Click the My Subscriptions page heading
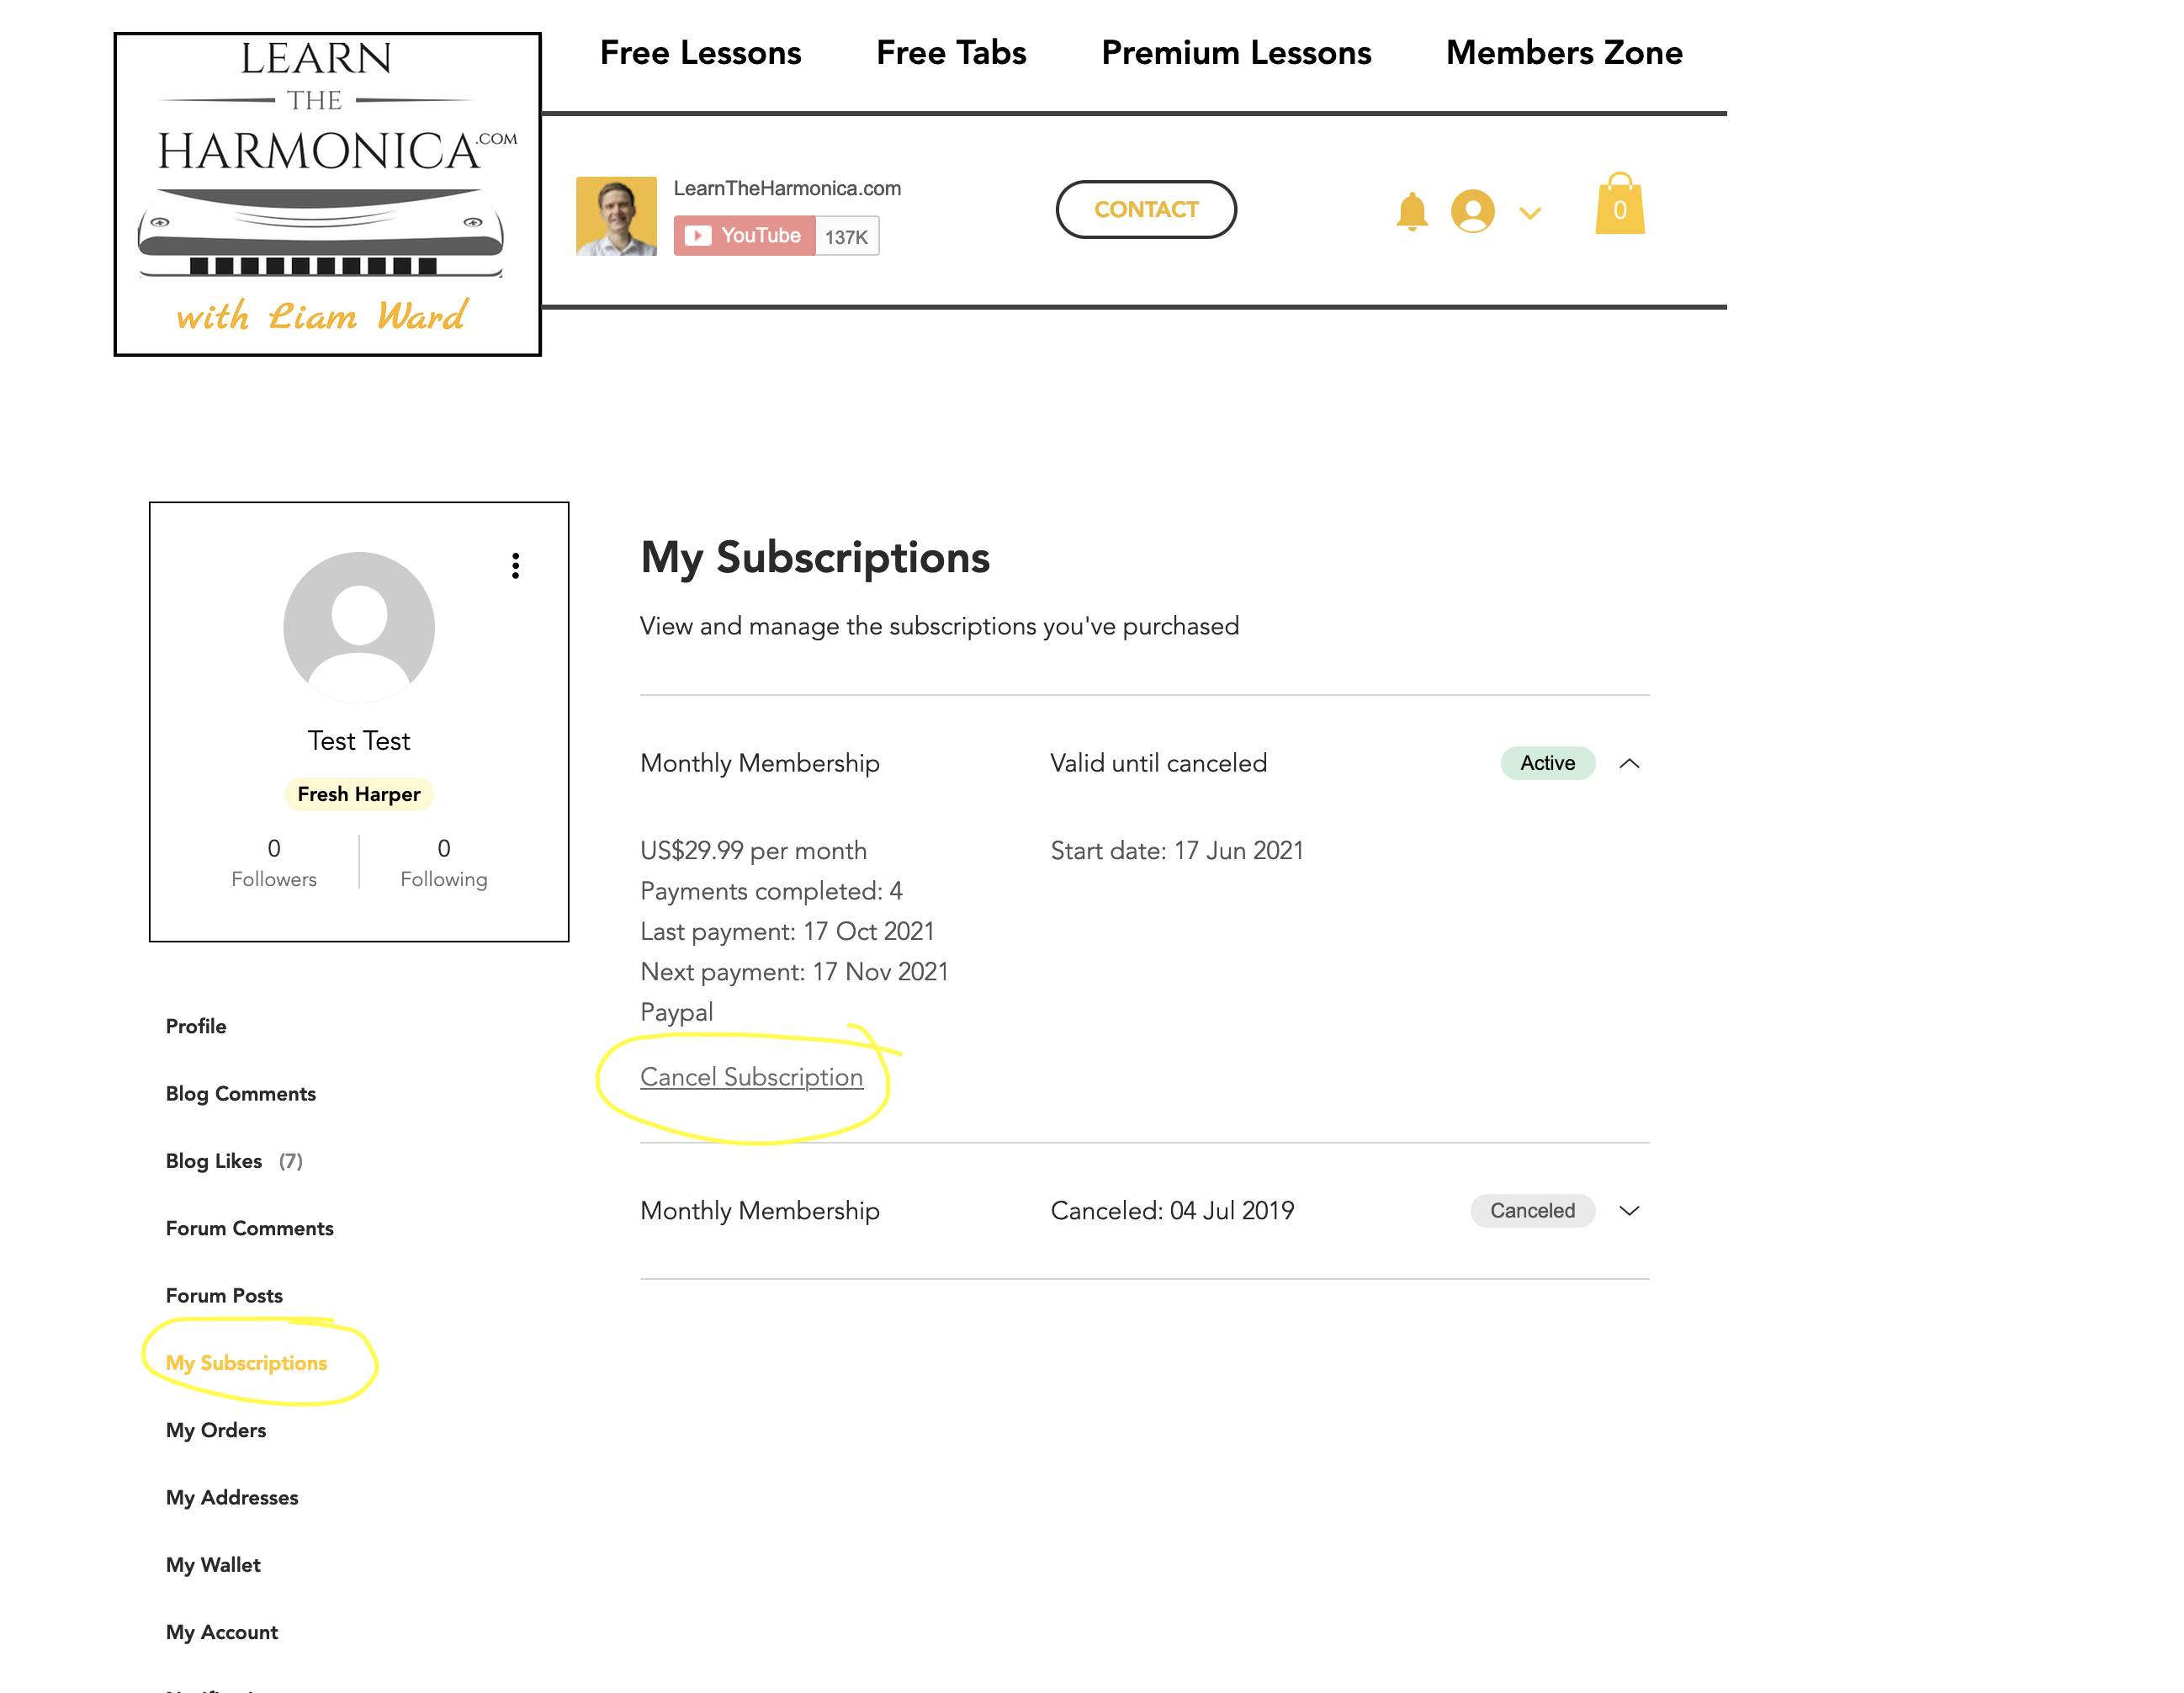 [x=815, y=558]
